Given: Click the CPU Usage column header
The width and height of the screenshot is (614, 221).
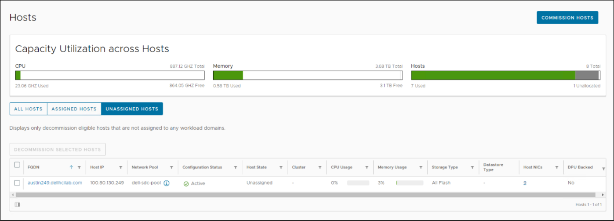Looking at the screenshot, I should click(x=342, y=167).
